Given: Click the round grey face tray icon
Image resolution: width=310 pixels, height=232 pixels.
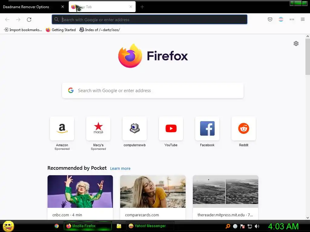Looking at the screenshot, I should click(235, 226).
